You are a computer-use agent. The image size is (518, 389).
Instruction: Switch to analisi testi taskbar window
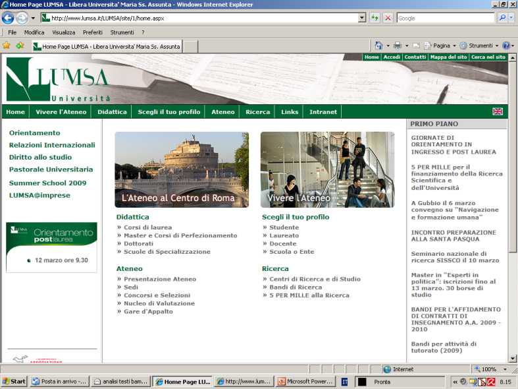click(120, 381)
